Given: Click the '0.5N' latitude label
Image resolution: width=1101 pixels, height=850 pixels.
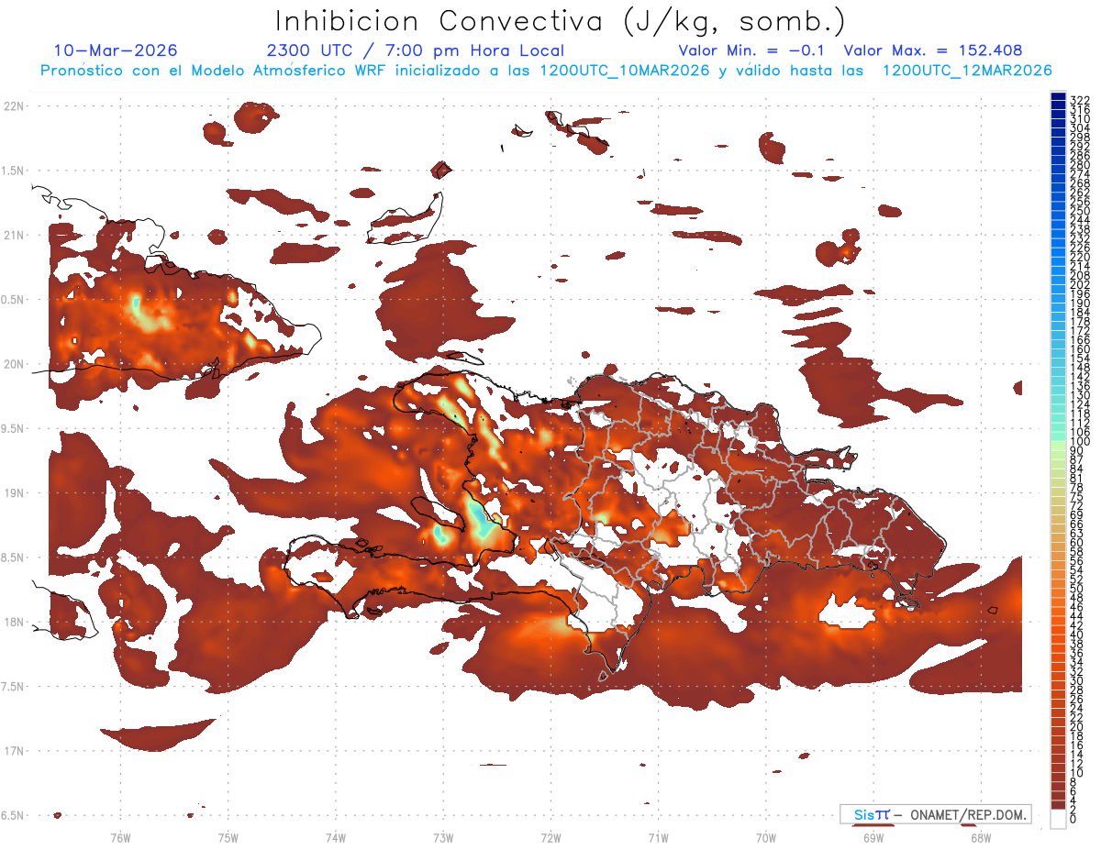Looking at the screenshot, I should tap(14, 300).
